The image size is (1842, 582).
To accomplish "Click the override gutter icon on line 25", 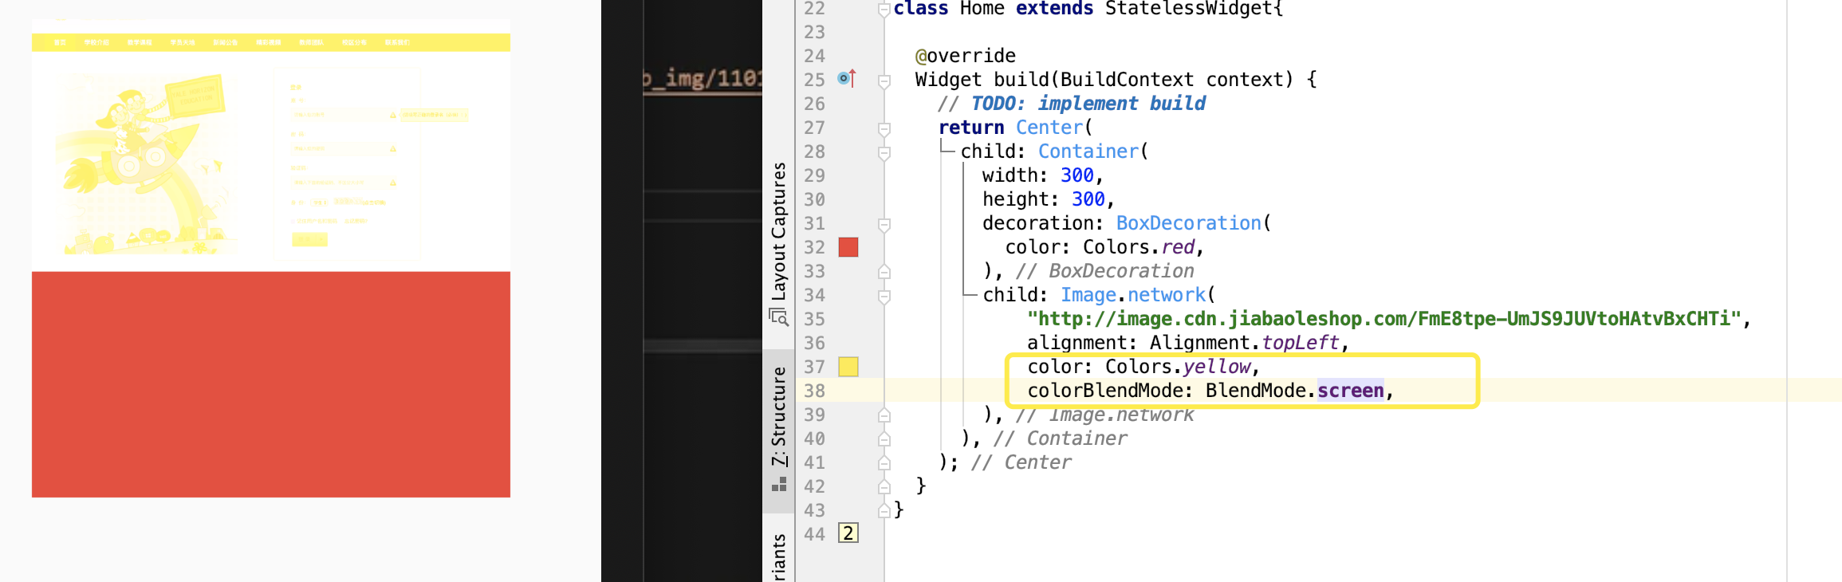I will [x=847, y=78].
